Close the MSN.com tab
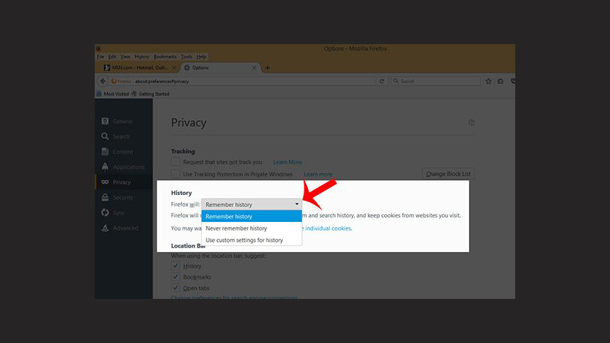This screenshot has width=610, height=343. point(174,68)
